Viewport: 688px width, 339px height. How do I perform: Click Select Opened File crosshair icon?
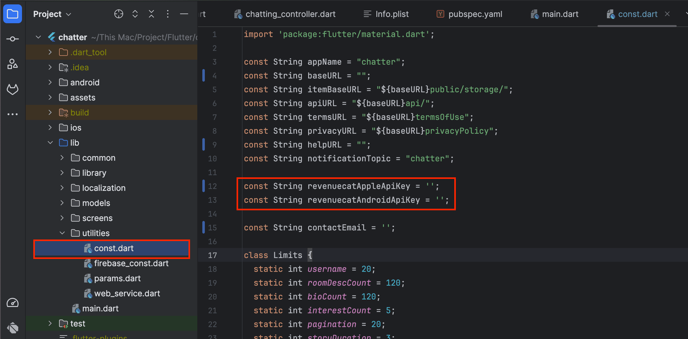[118, 14]
